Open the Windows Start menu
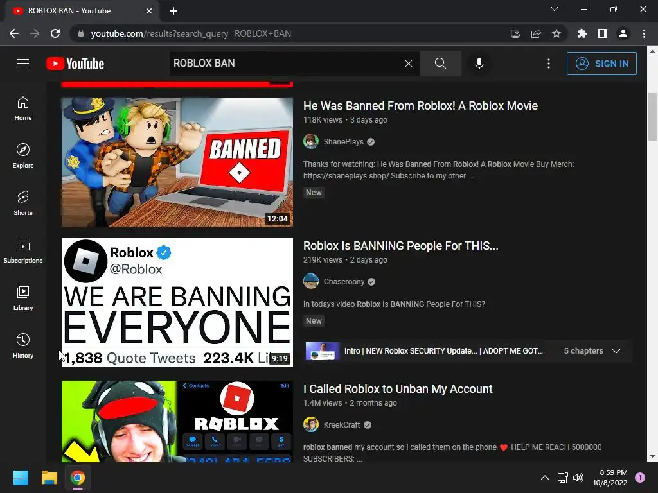This screenshot has width=658, height=493. click(x=21, y=478)
